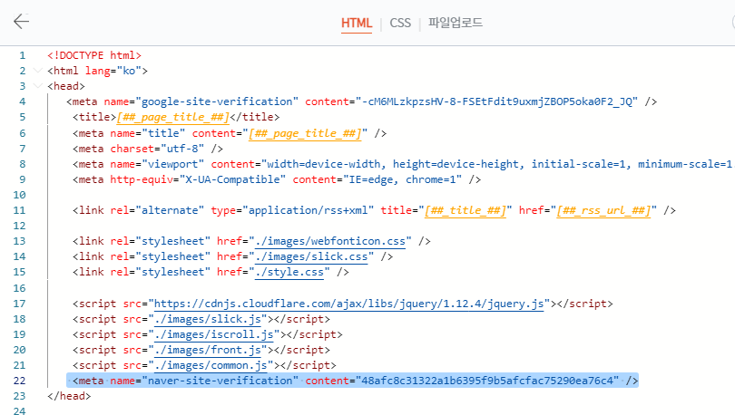
Task: Switch to the HTML tab
Action: (x=357, y=23)
